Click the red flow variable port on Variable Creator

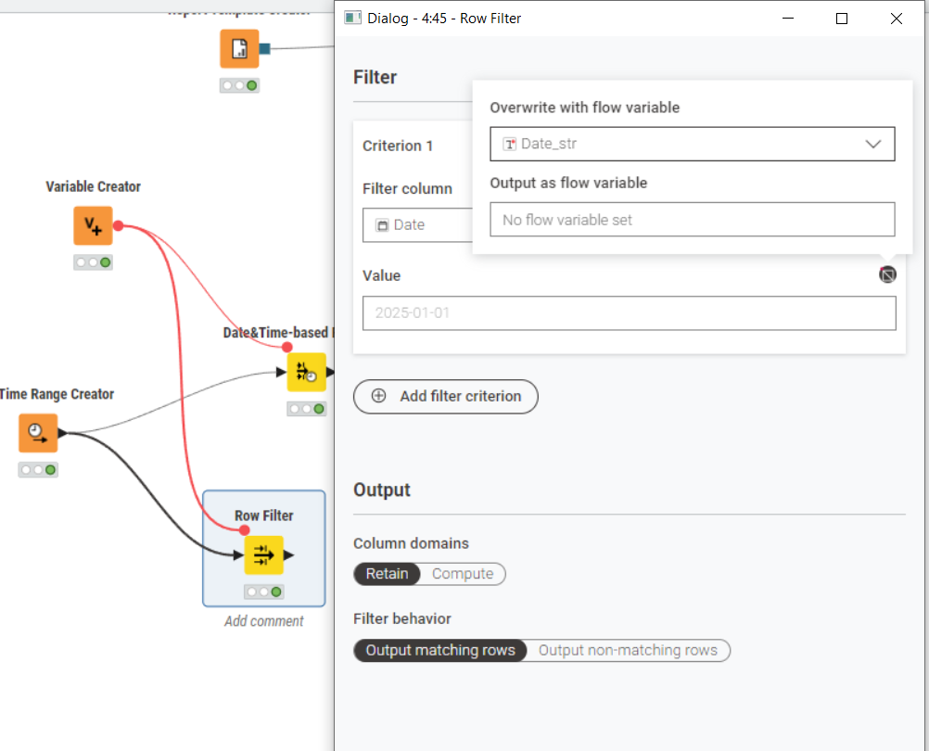119,225
